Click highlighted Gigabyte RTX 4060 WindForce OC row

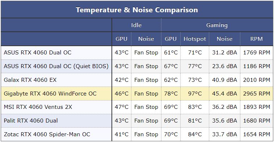(x=137, y=94)
